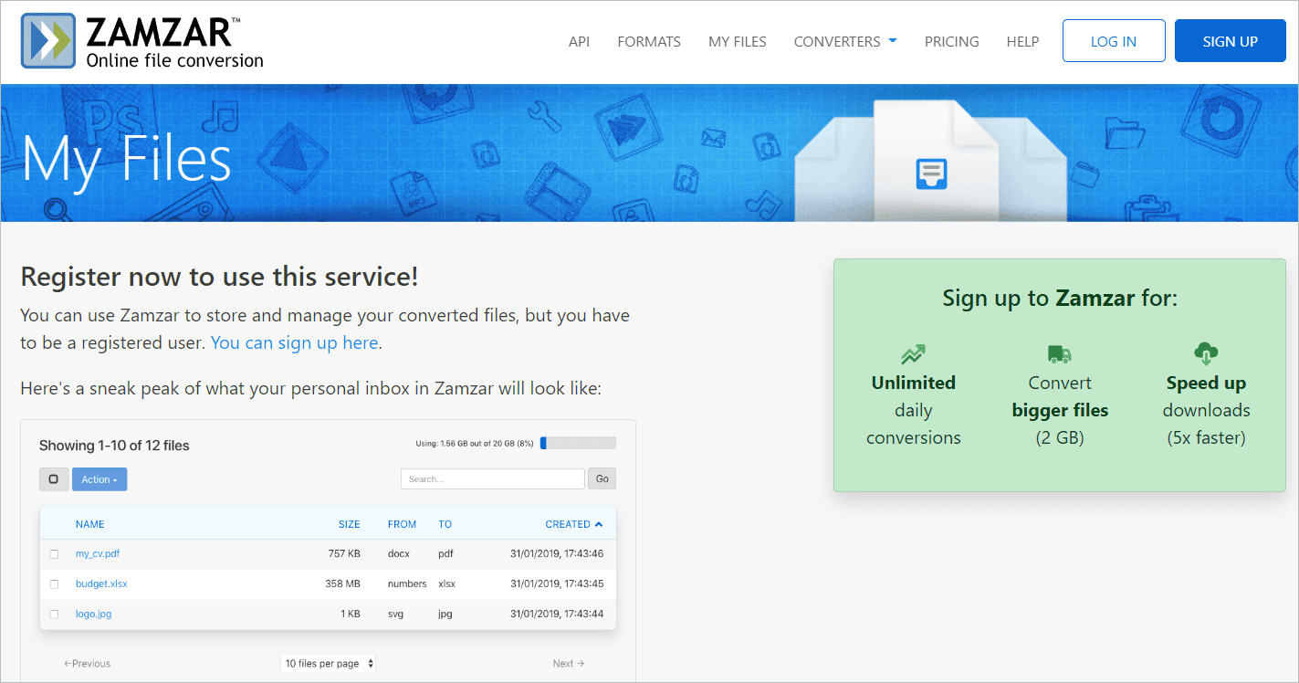
Task: Toggle the select-all checkbox button
Action: (54, 479)
